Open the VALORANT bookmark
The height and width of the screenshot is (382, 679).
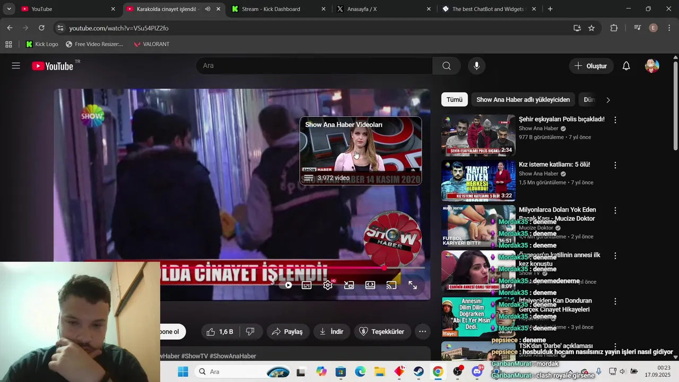click(152, 44)
